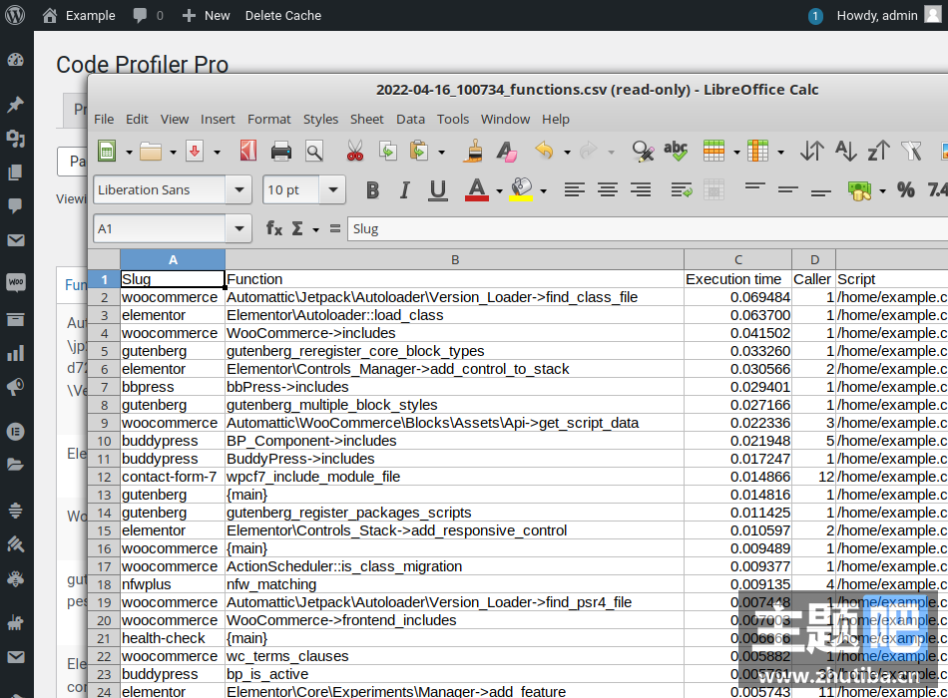This screenshot has height=698, width=948.
Task: Open the comments bubble in admin bar
Action: pos(148,16)
